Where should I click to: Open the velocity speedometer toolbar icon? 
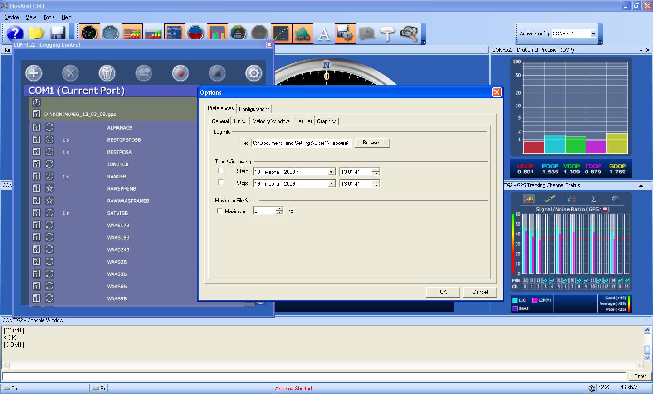(x=238, y=34)
